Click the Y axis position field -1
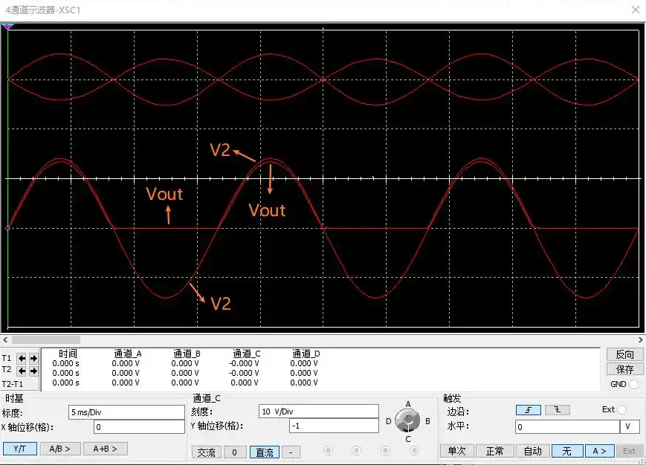 pos(334,426)
